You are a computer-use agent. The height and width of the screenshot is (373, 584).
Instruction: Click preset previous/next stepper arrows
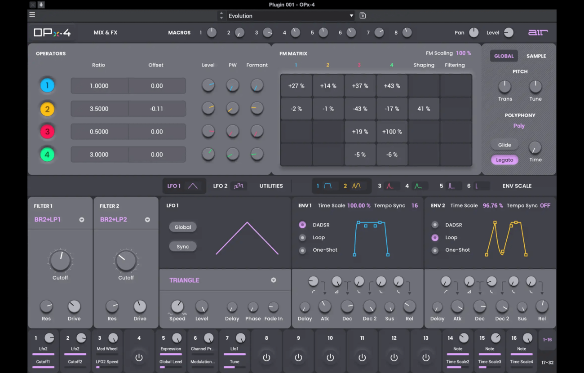point(221,16)
